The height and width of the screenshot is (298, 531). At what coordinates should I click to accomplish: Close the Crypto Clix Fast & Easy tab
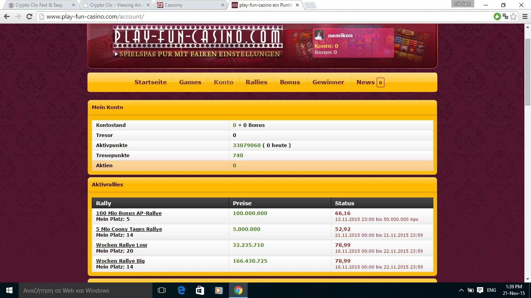click(x=73, y=5)
